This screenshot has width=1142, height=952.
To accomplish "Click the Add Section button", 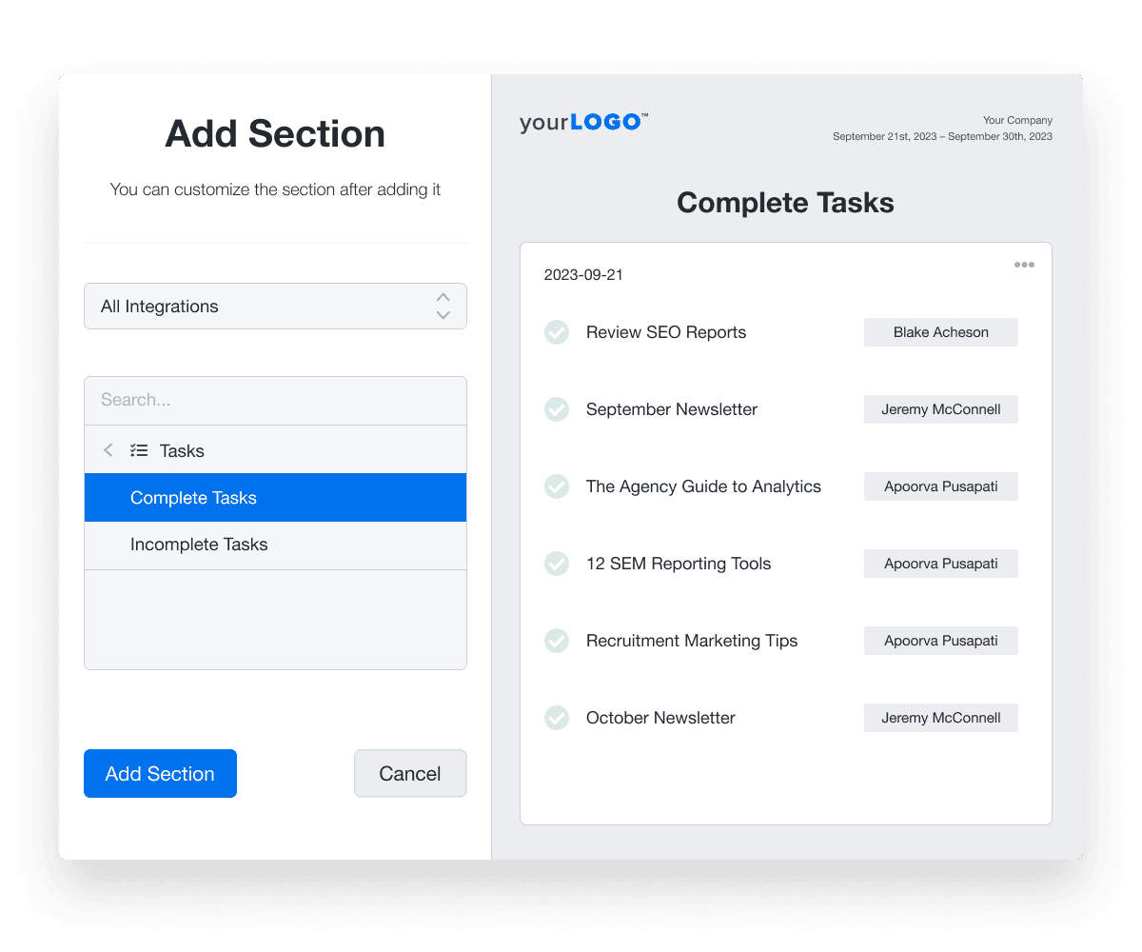I will (160, 773).
